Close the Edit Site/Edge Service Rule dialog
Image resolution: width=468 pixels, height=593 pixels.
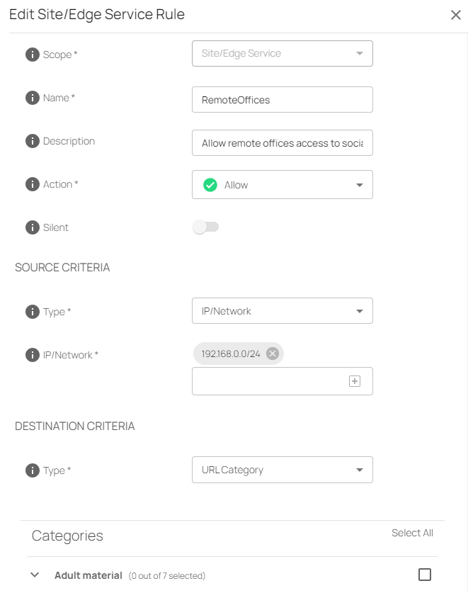tap(456, 15)
